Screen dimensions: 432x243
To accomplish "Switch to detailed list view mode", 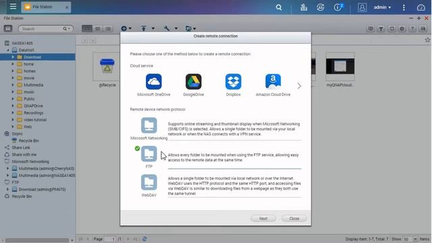I will [x=108, y=28].
